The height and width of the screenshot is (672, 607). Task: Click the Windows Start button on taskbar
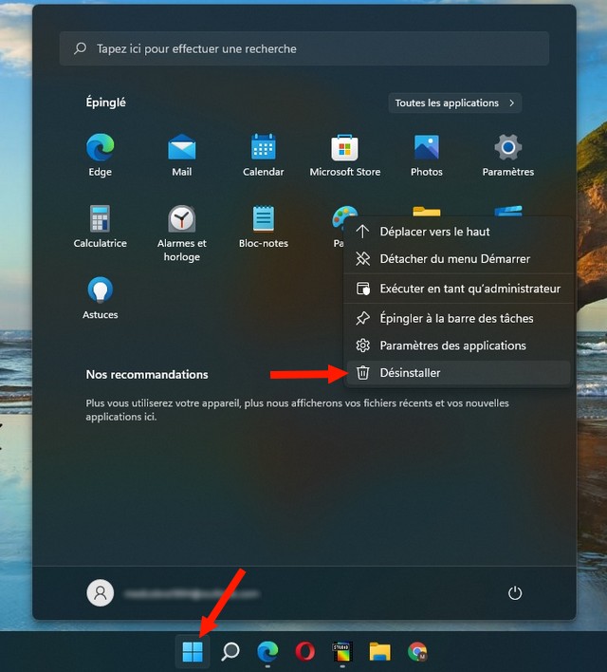point(193,651)
